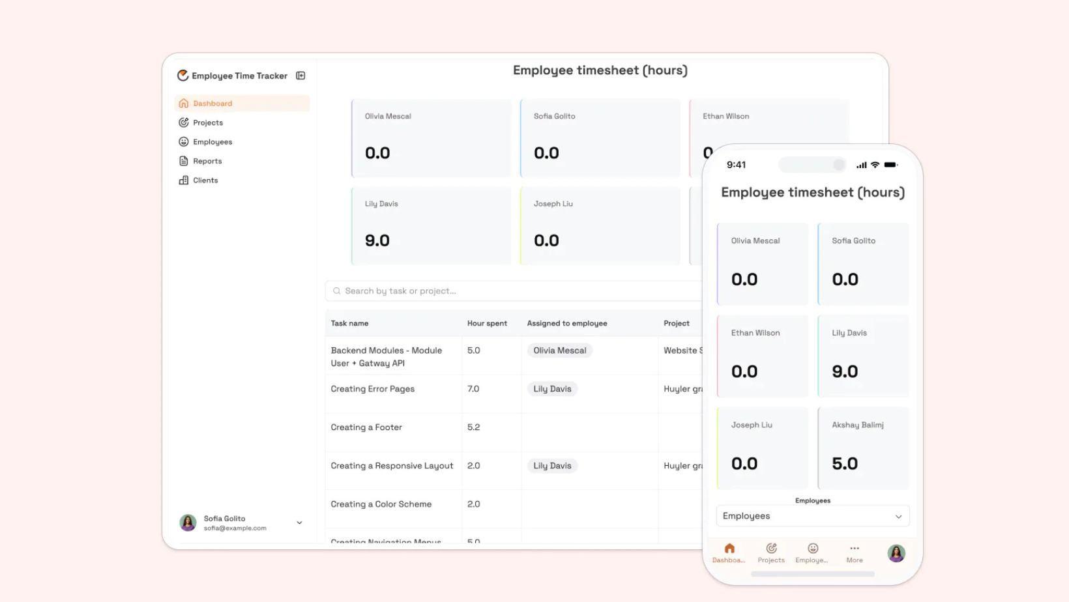
Task: Open the Dashboard menu item
Action: tap(242, 103)
